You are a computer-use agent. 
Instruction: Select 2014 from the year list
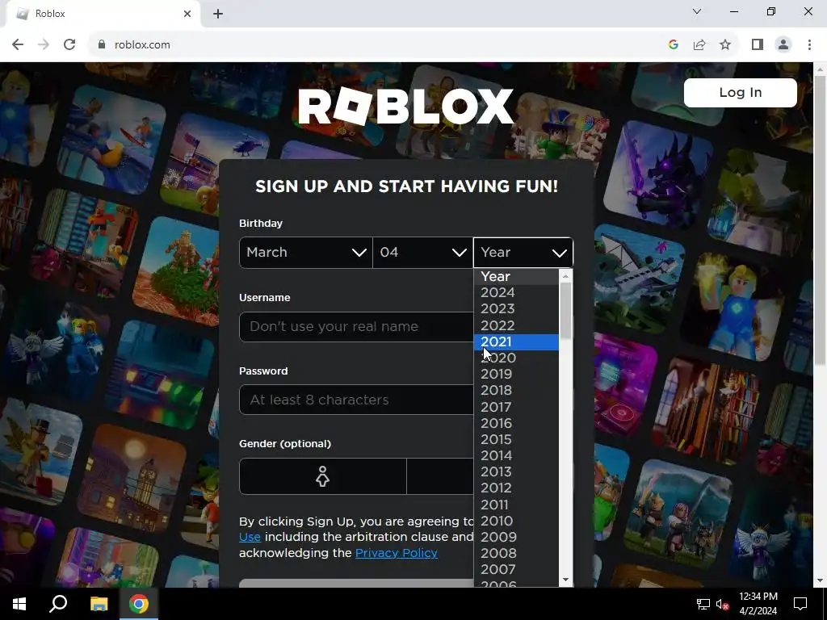[516, 455]
